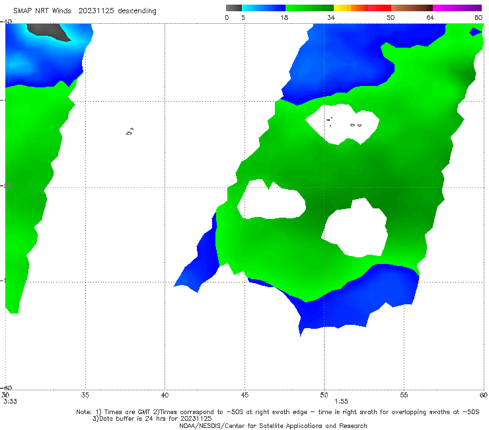Click the color bar label 18
Image resolution: width=489 pixels, height=430 pixels.
[284, 17]
